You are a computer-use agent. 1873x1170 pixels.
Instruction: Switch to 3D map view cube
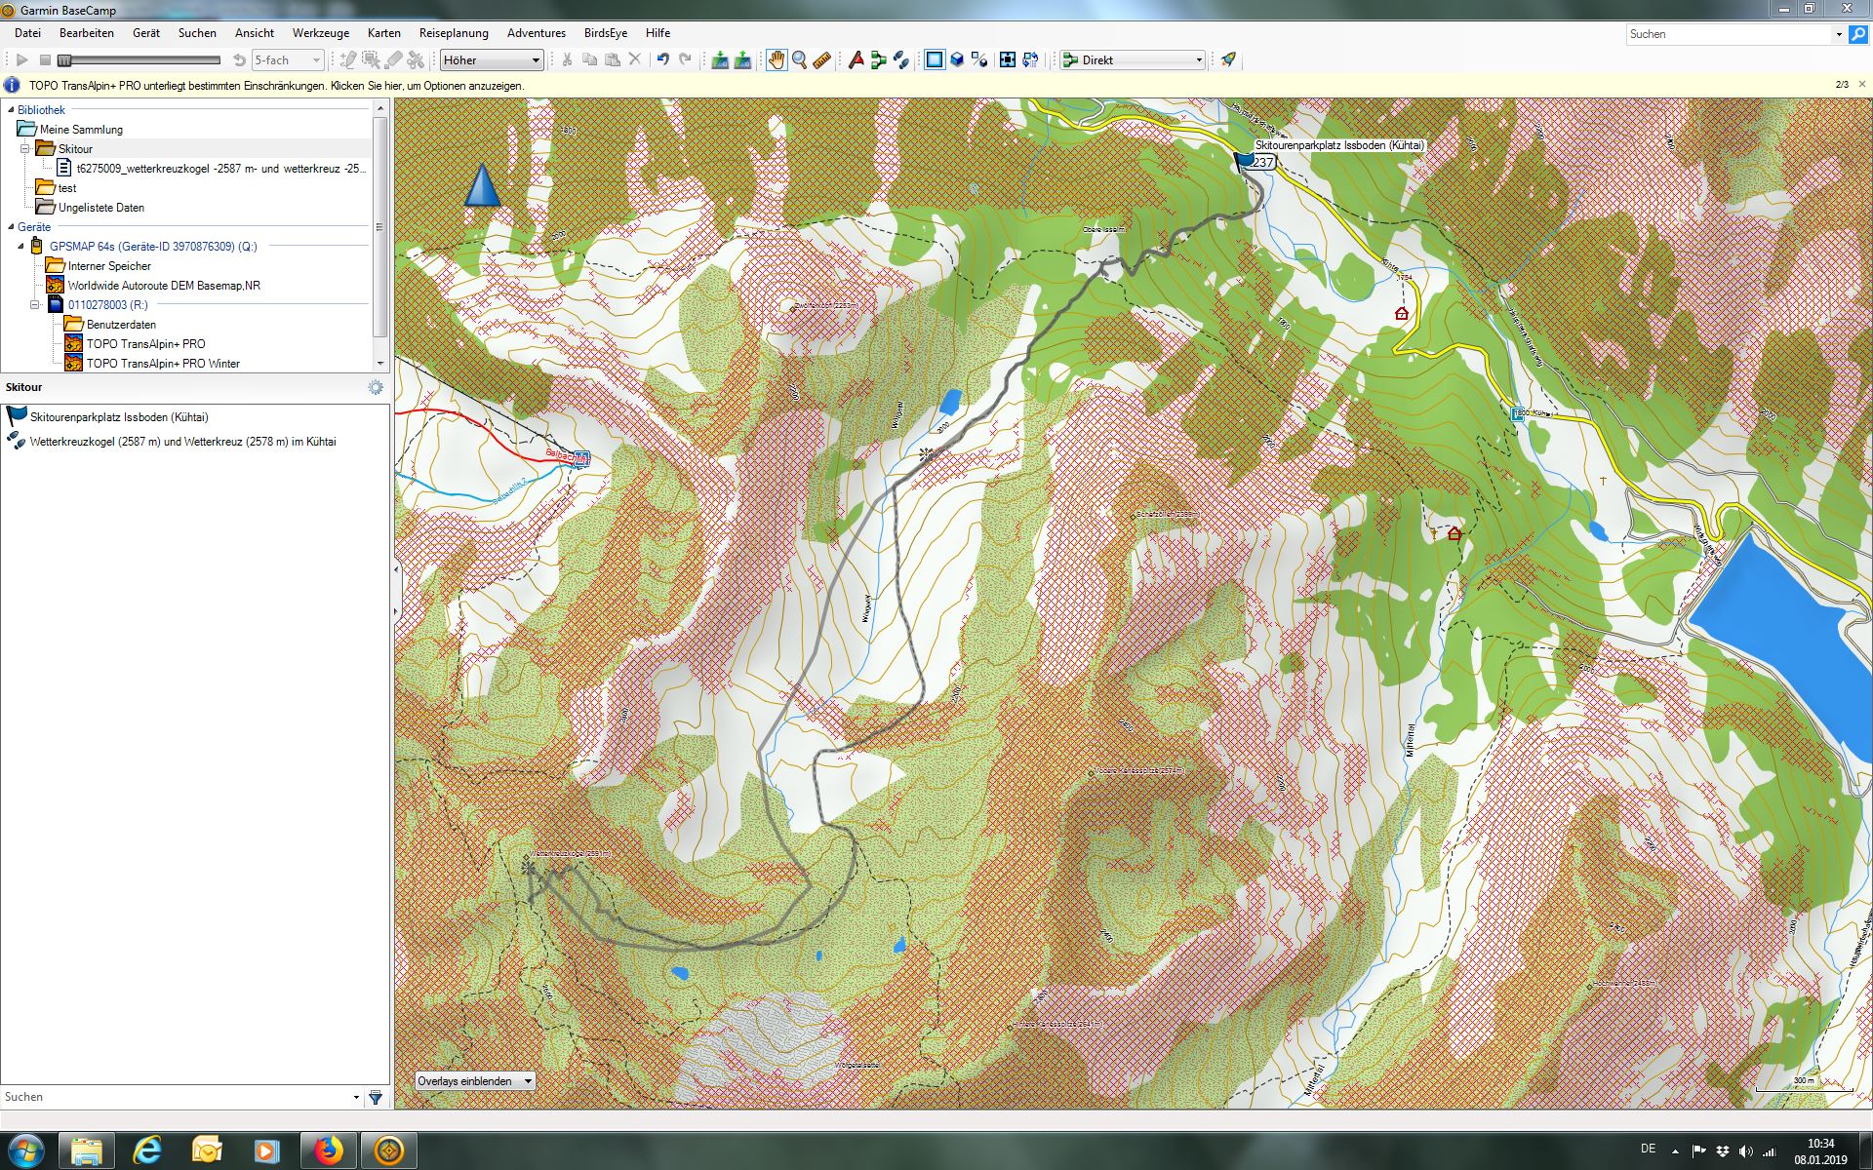pos(957,60)
